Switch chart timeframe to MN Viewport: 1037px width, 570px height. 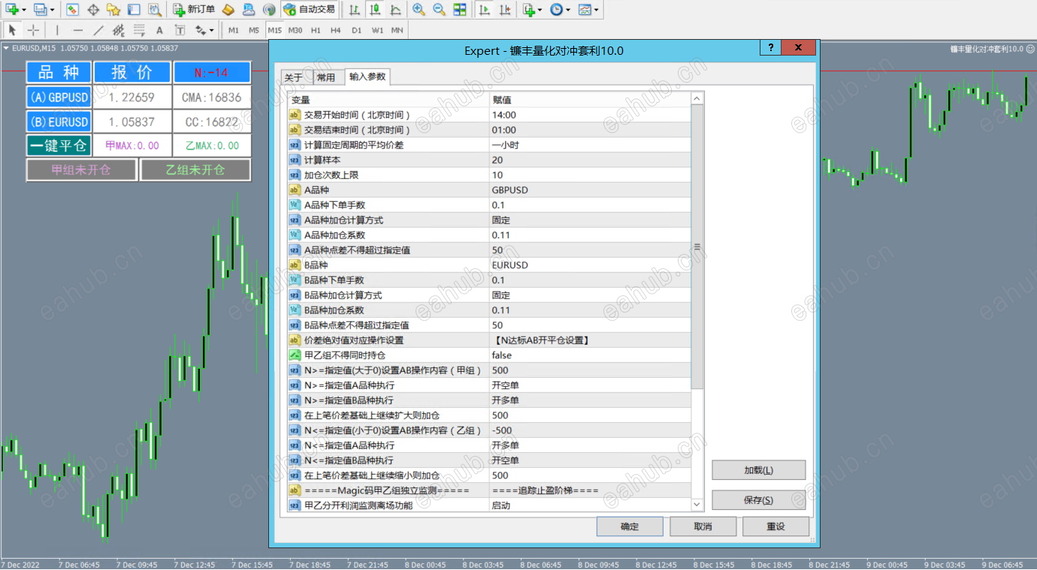(398, 30)
